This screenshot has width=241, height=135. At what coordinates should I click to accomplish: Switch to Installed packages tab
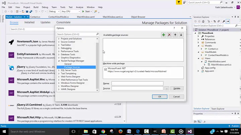[29, 22]
